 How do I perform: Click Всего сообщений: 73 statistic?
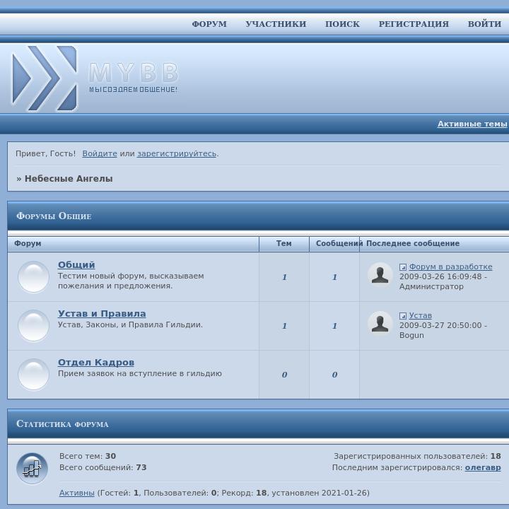point(103,467)
